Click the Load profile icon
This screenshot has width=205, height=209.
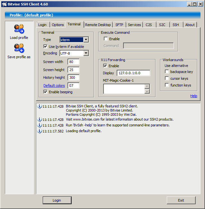[x=19, y=29]
